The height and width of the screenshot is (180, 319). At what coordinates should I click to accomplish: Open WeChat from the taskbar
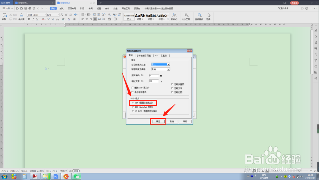tap(76, 176)
